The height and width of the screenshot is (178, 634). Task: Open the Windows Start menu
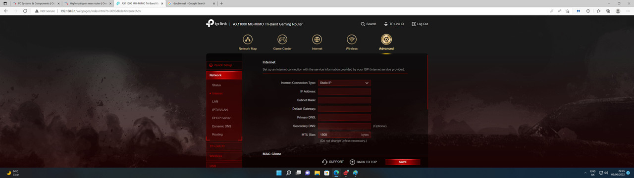click(279, 173)
